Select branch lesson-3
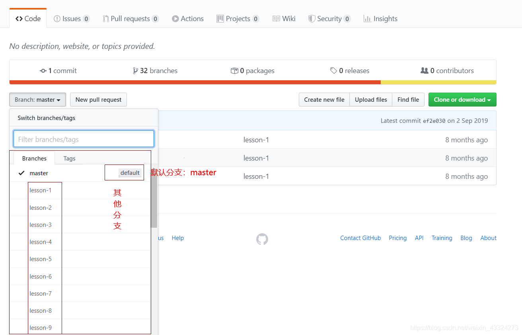This screenshot has height=335, width=522. point(80,225)
